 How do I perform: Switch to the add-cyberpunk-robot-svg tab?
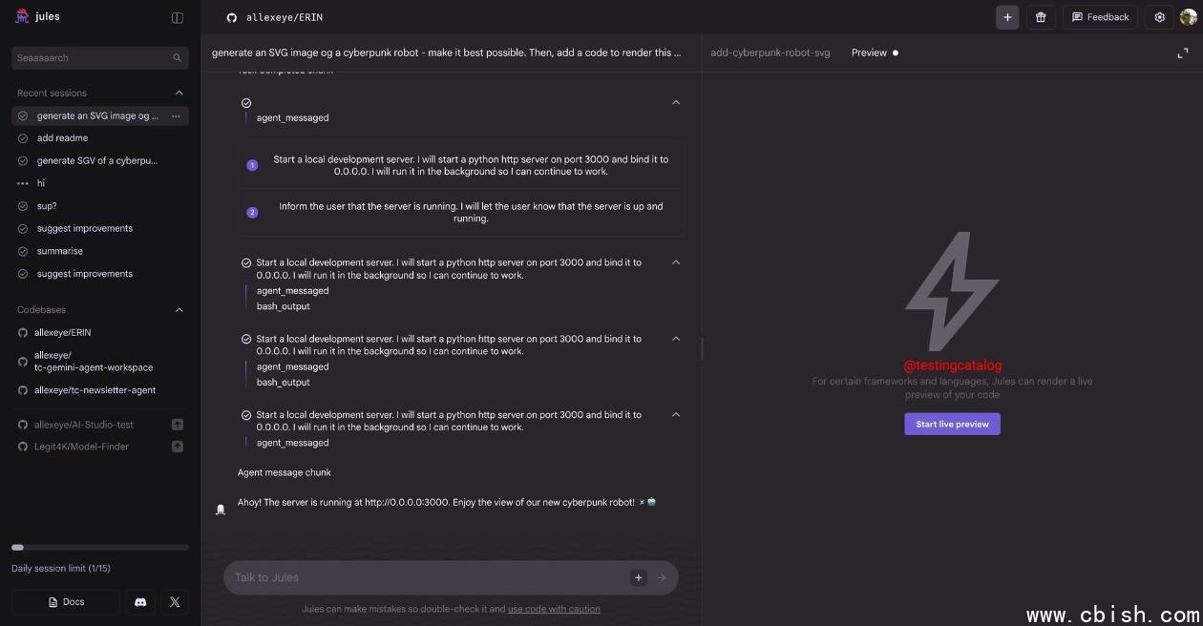(770, 53)
